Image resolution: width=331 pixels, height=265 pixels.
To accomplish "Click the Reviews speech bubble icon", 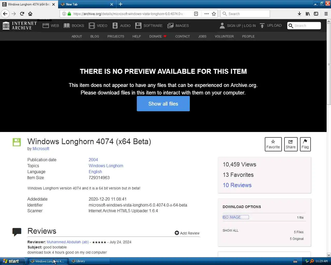I will [17, 232].
